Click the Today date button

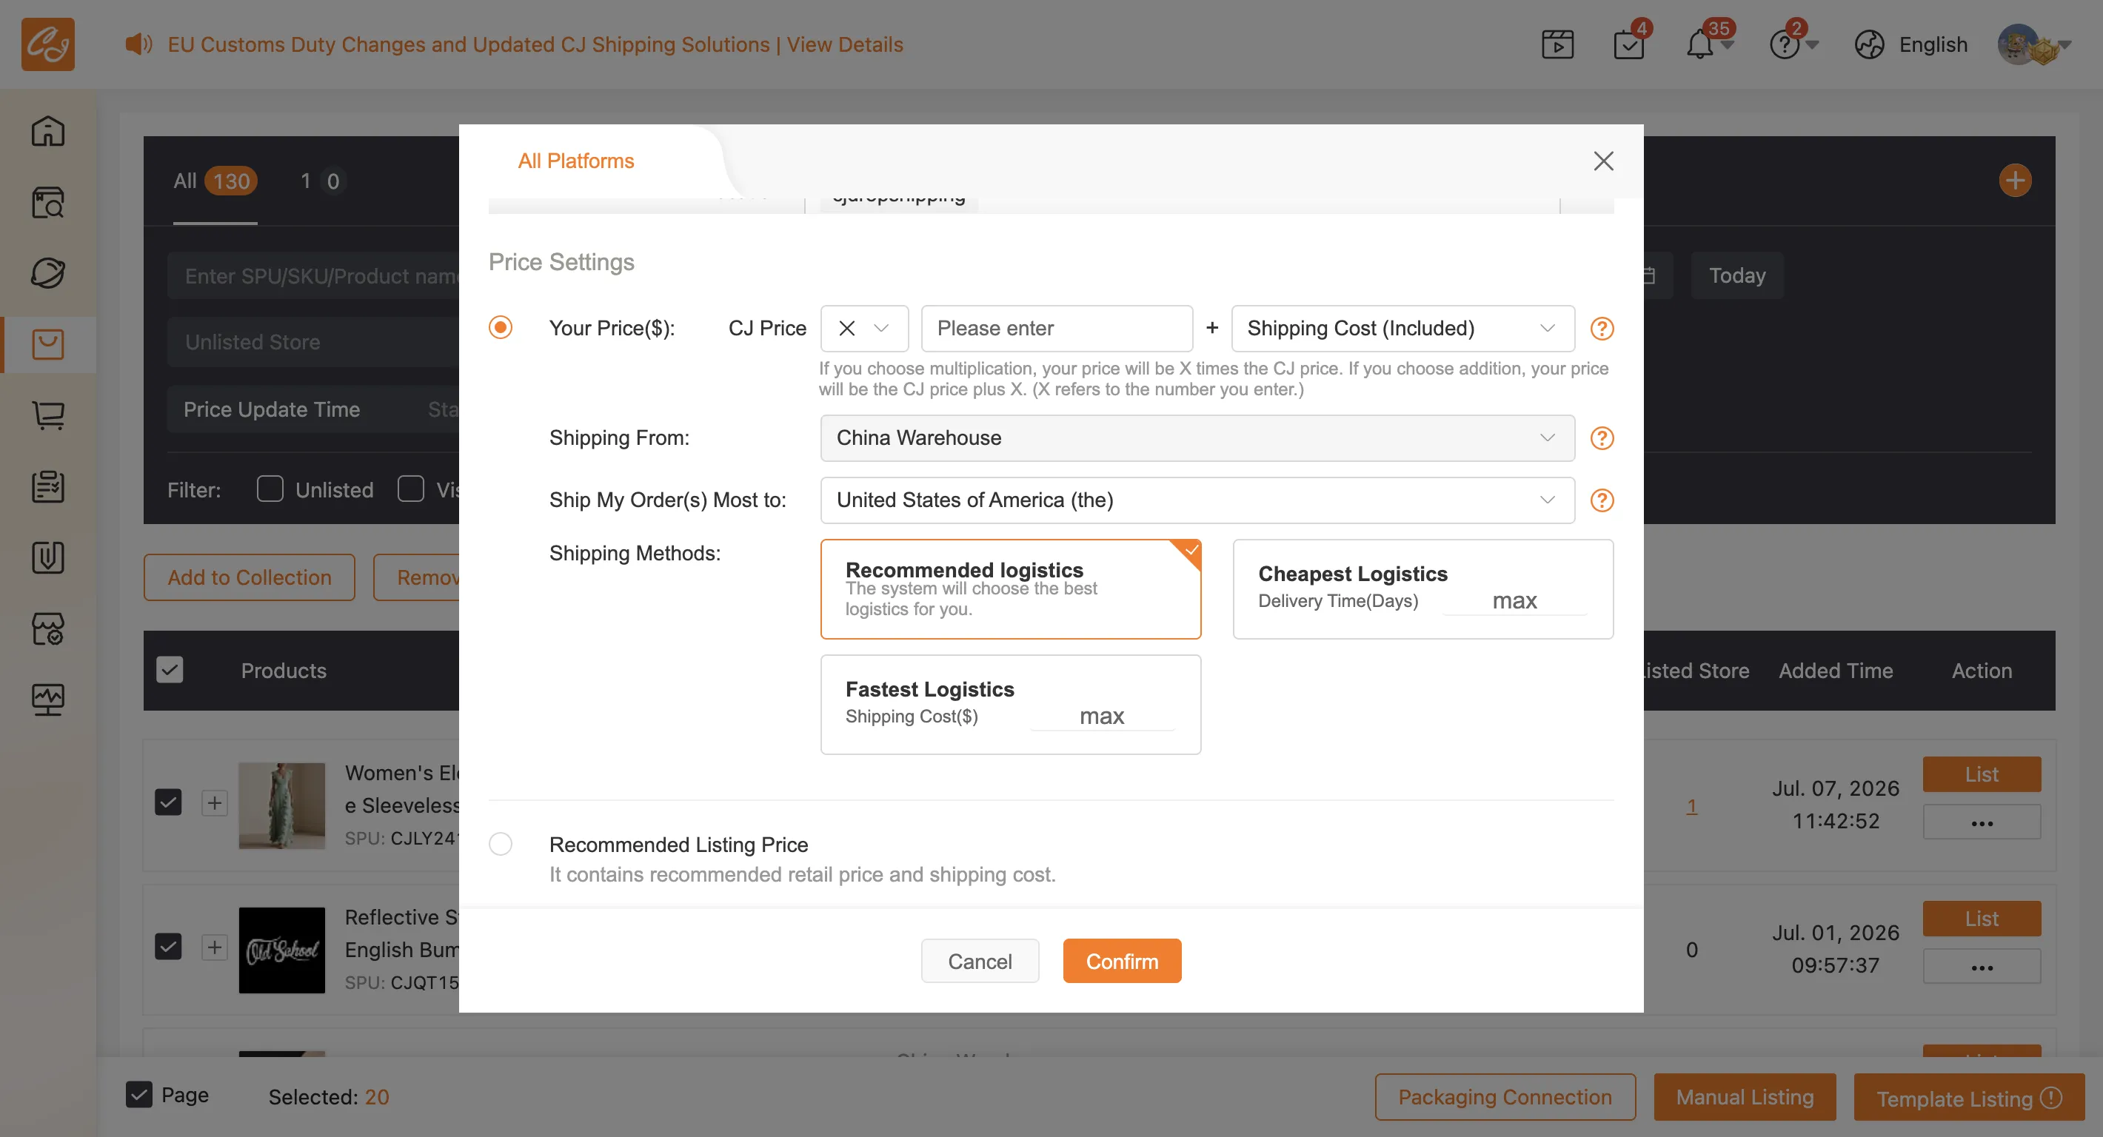coord(1736,276)
